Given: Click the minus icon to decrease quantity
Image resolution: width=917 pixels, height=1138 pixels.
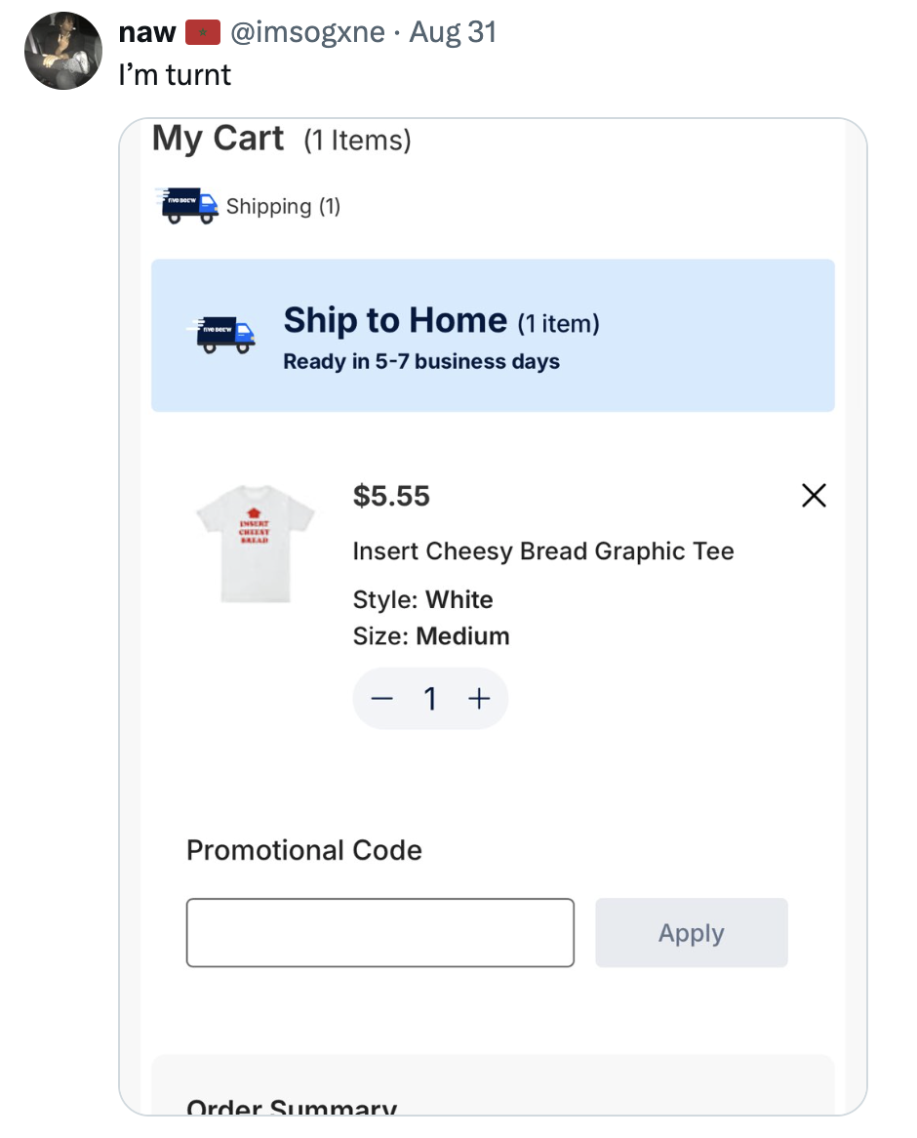Looking at the screenshot, I should click(x=382, y=698).
